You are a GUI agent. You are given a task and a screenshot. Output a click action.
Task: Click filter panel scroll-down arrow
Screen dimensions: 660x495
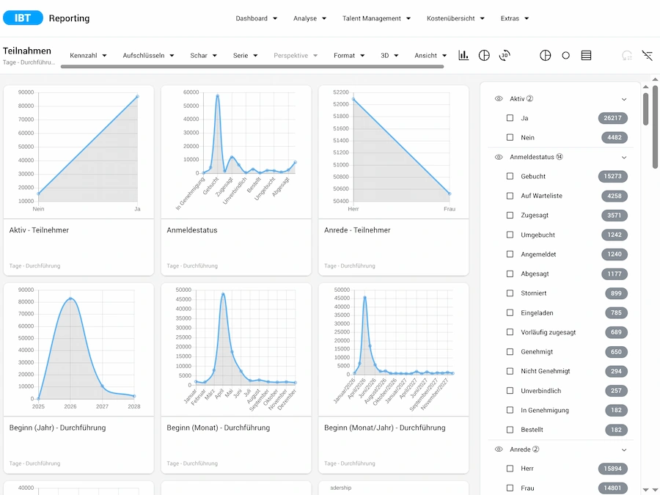click(645, 490)
